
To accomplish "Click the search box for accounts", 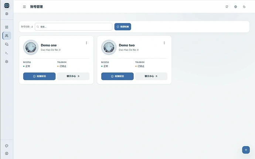I will (74, 27).
